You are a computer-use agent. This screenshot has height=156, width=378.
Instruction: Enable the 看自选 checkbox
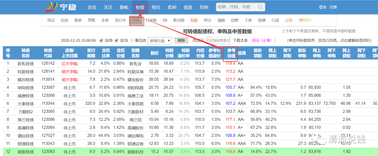click(132, 40)
